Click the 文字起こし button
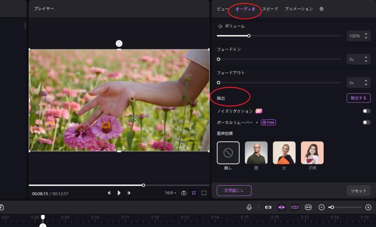 pos(234,191)
